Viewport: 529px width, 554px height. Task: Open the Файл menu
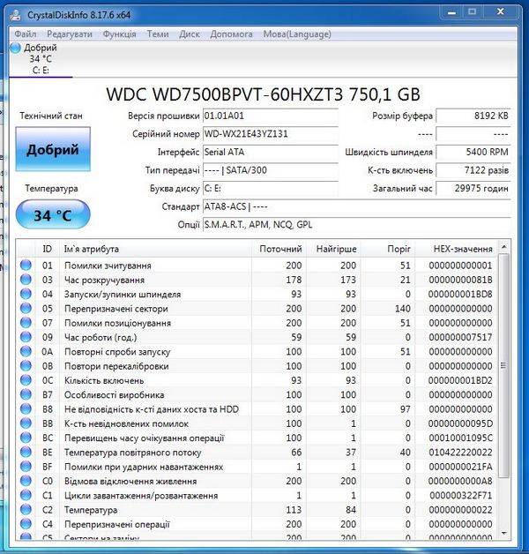26,34
